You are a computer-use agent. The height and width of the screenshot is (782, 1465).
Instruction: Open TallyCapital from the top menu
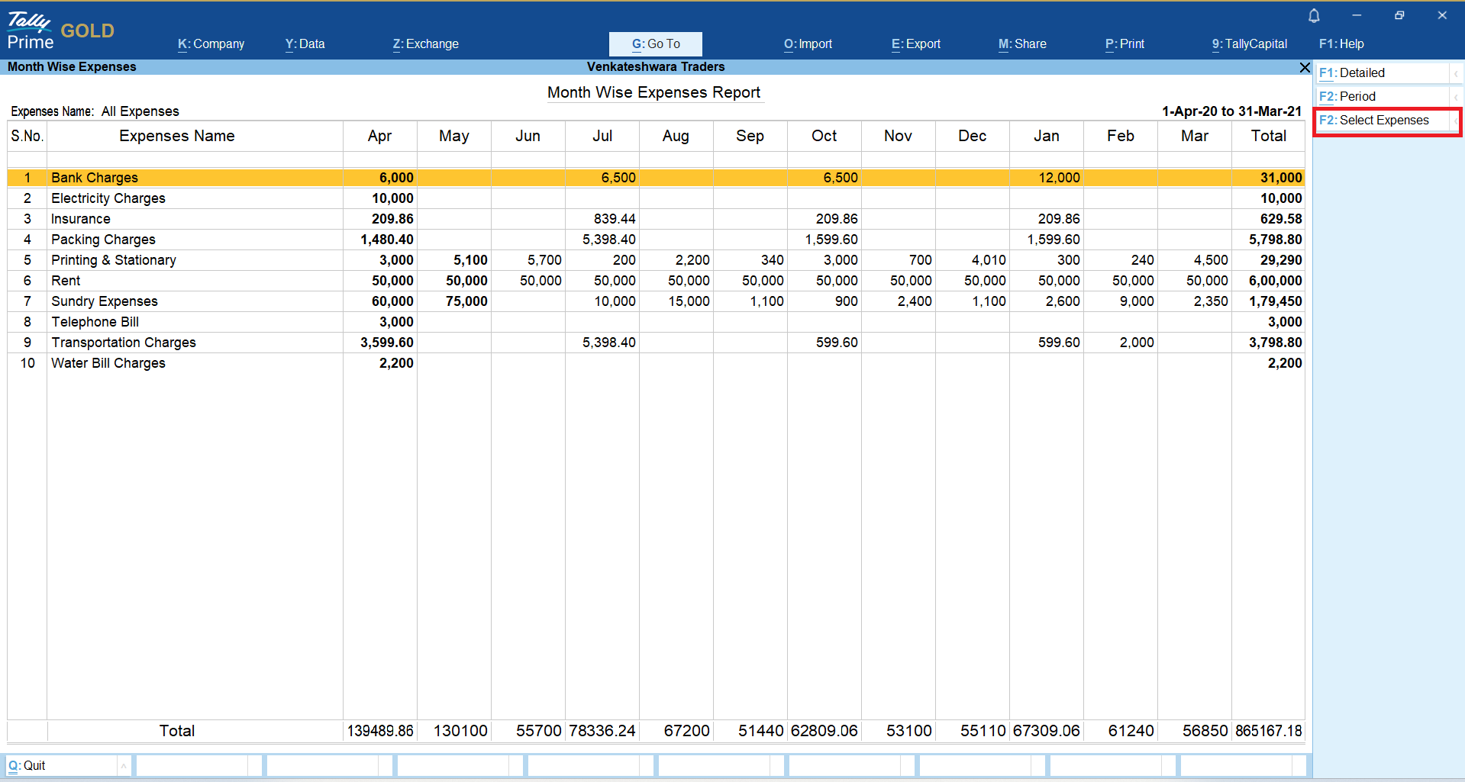1249,44
